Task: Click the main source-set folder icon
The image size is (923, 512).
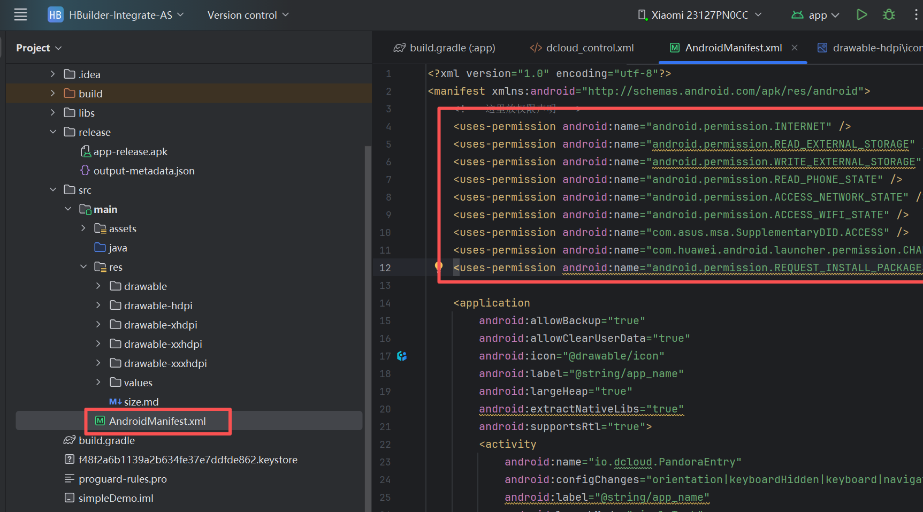Action: 85,209
